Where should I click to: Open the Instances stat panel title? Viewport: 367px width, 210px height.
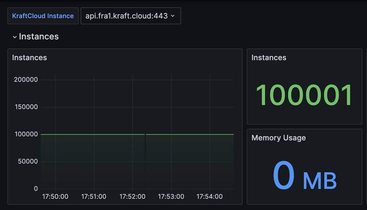point(269,57)
